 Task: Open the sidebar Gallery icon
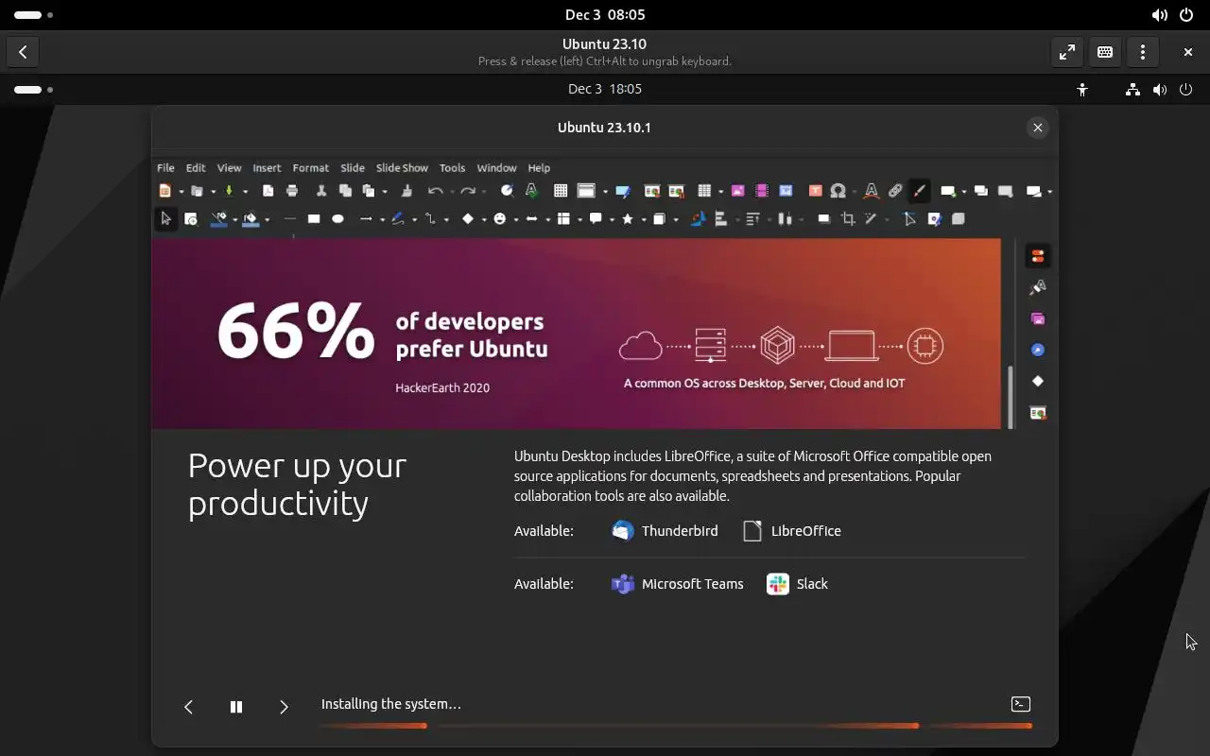[1038, 319]
